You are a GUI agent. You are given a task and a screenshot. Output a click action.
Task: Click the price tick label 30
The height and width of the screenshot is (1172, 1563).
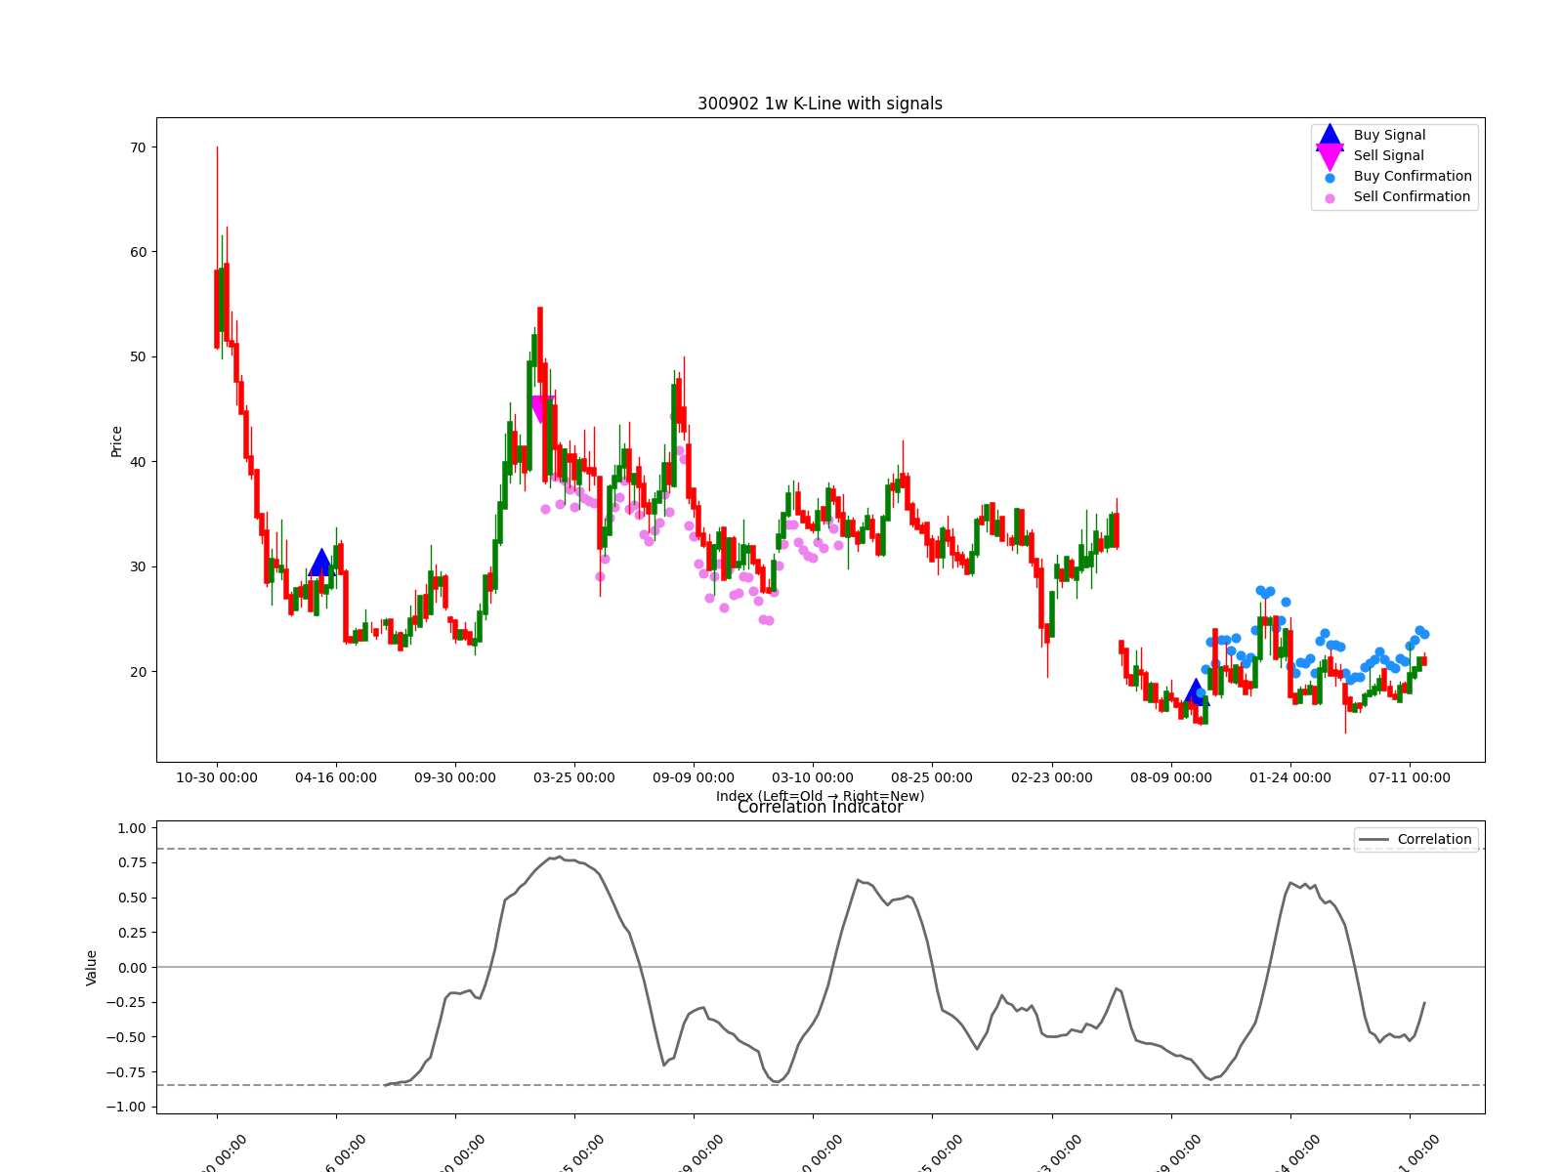point(138,567)
